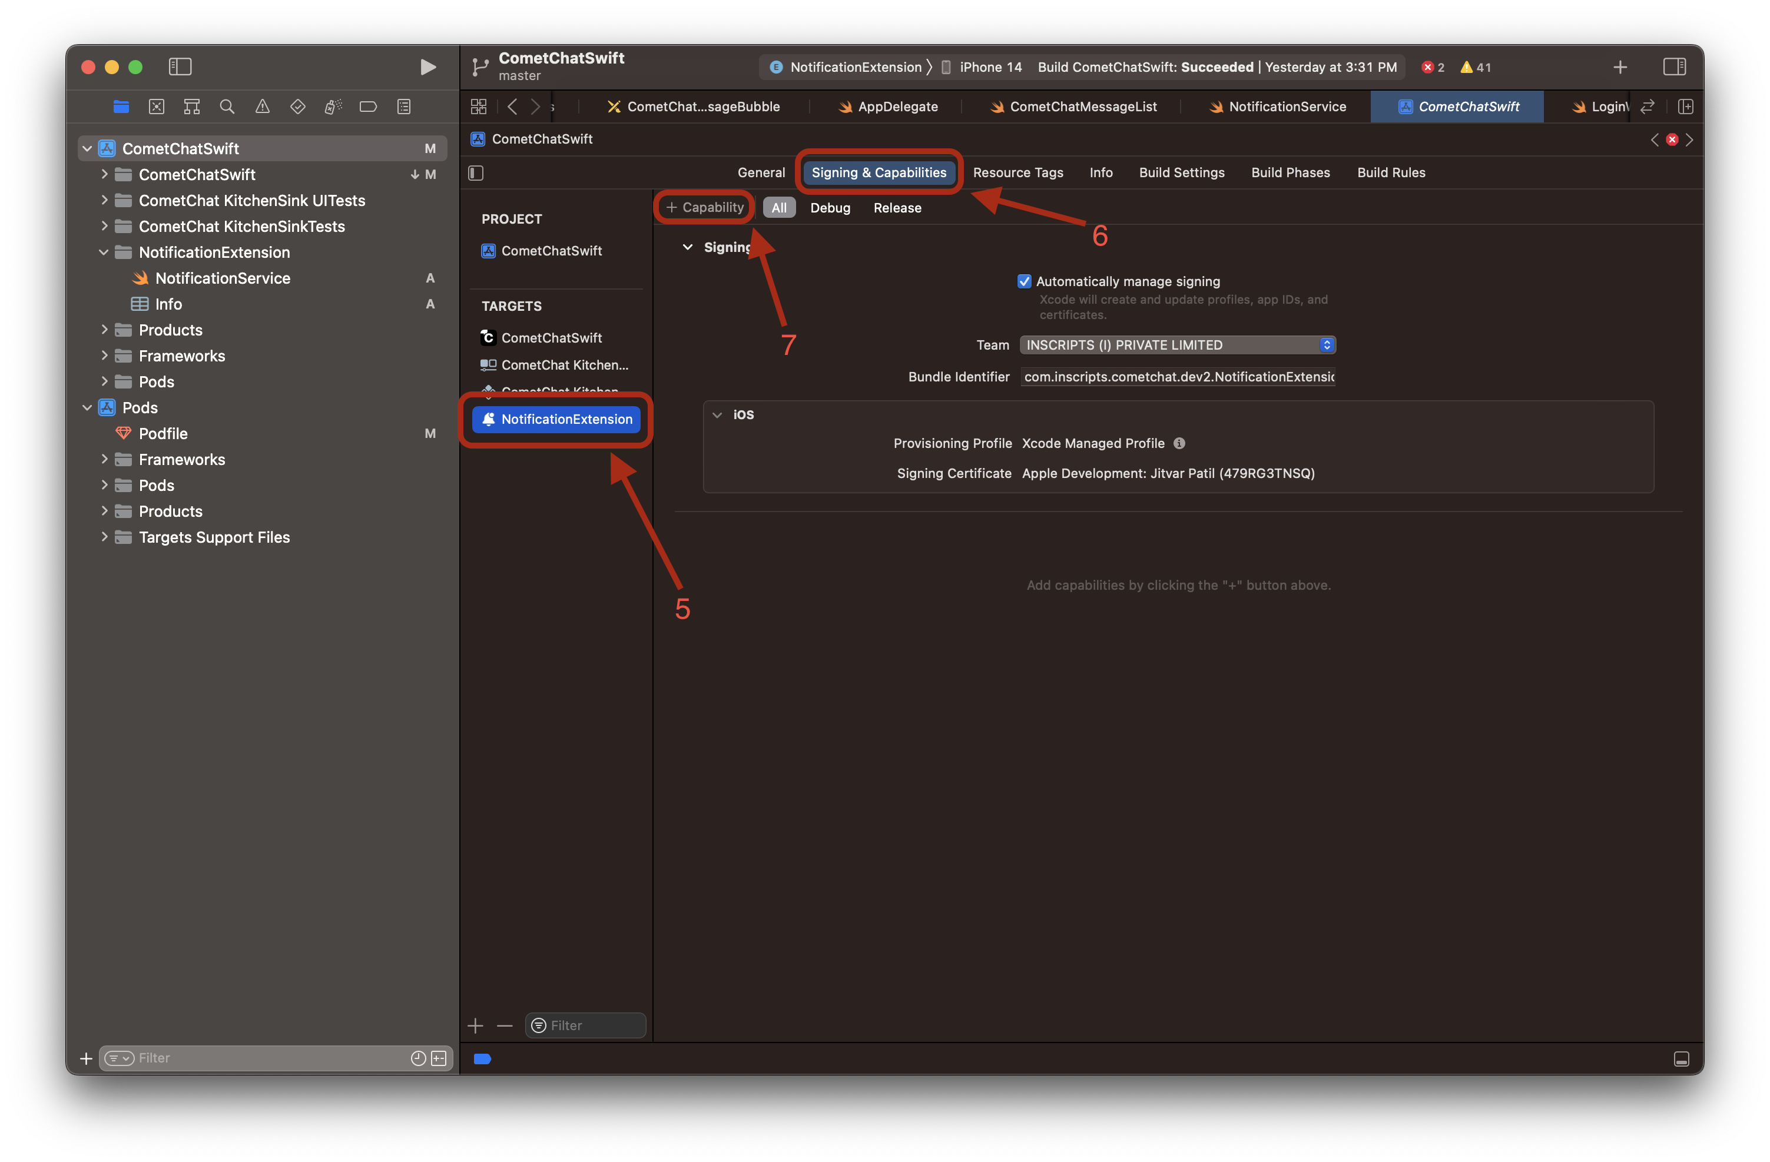Add a new editor on right
Image resolution: width=1770 pixels, height=1162 pixels.
[x=1686, y=107]
